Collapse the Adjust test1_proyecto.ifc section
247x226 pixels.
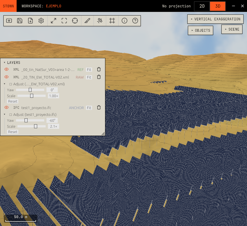5,114
